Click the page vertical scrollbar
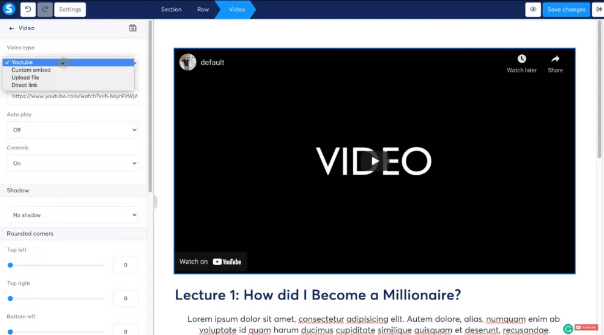Screen dimensions: 604x335 pyautogui.click(x=599, y=89)
